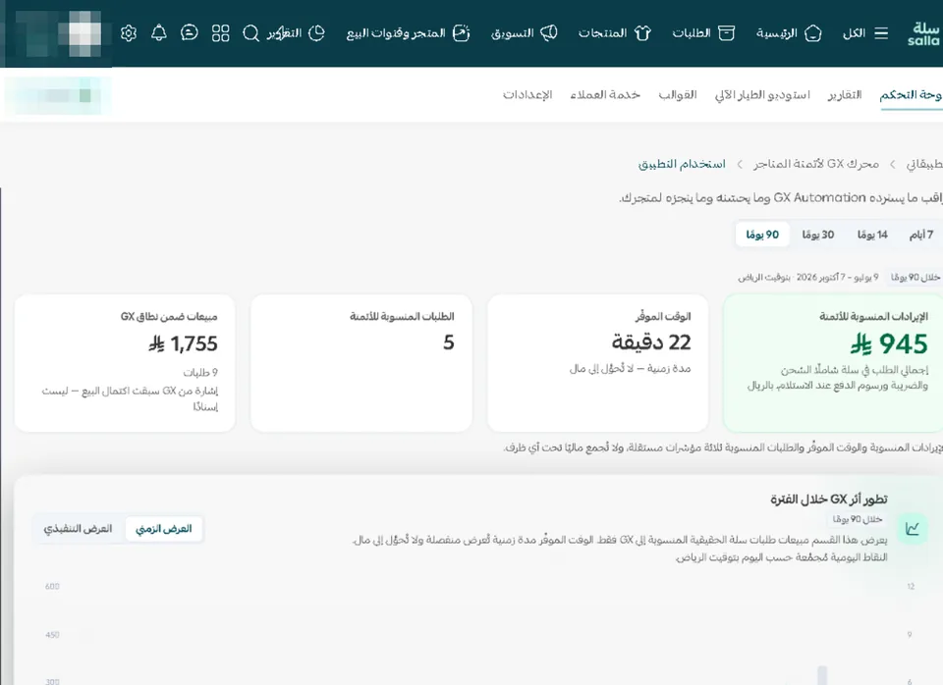This screenshot has width=943, height=685.
Task: Open التقارير in top navigation bar
Action: [x=285, y=33]
